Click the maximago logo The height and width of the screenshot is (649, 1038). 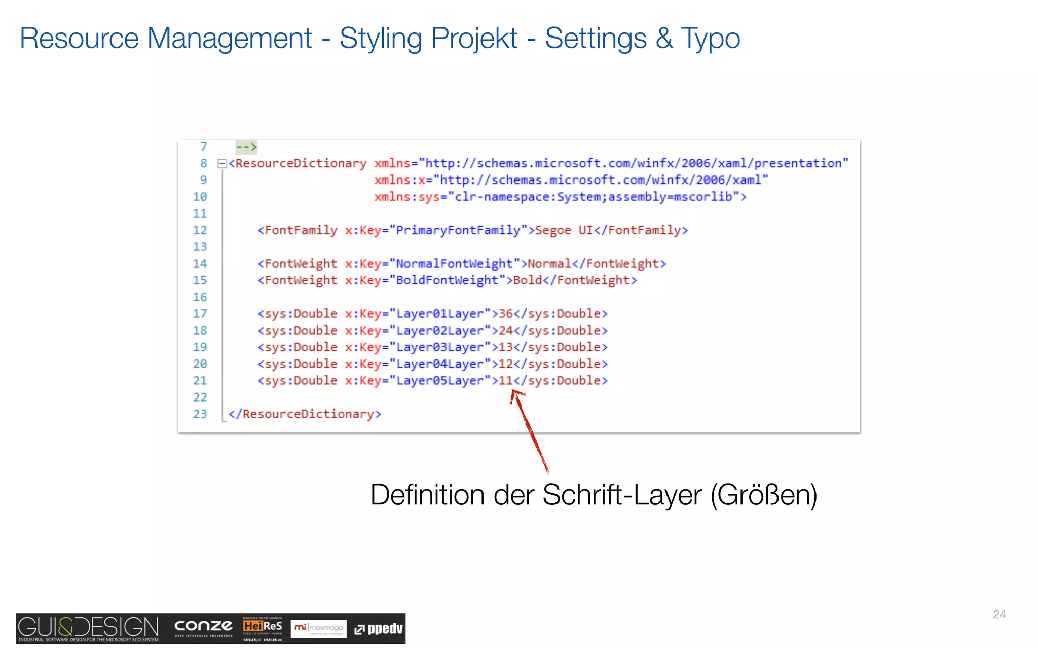click(319, 629)
